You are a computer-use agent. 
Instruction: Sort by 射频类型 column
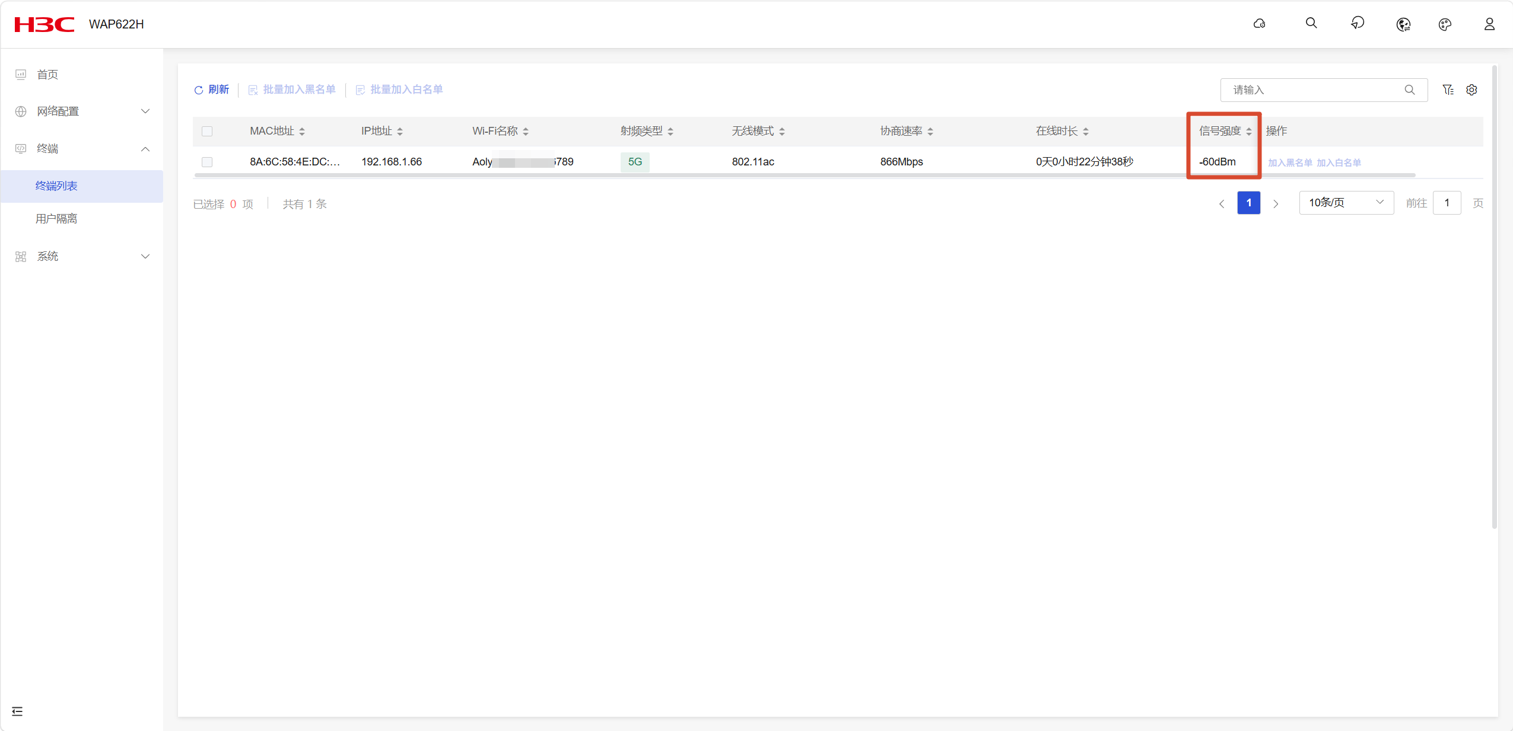tap(670, 132)
